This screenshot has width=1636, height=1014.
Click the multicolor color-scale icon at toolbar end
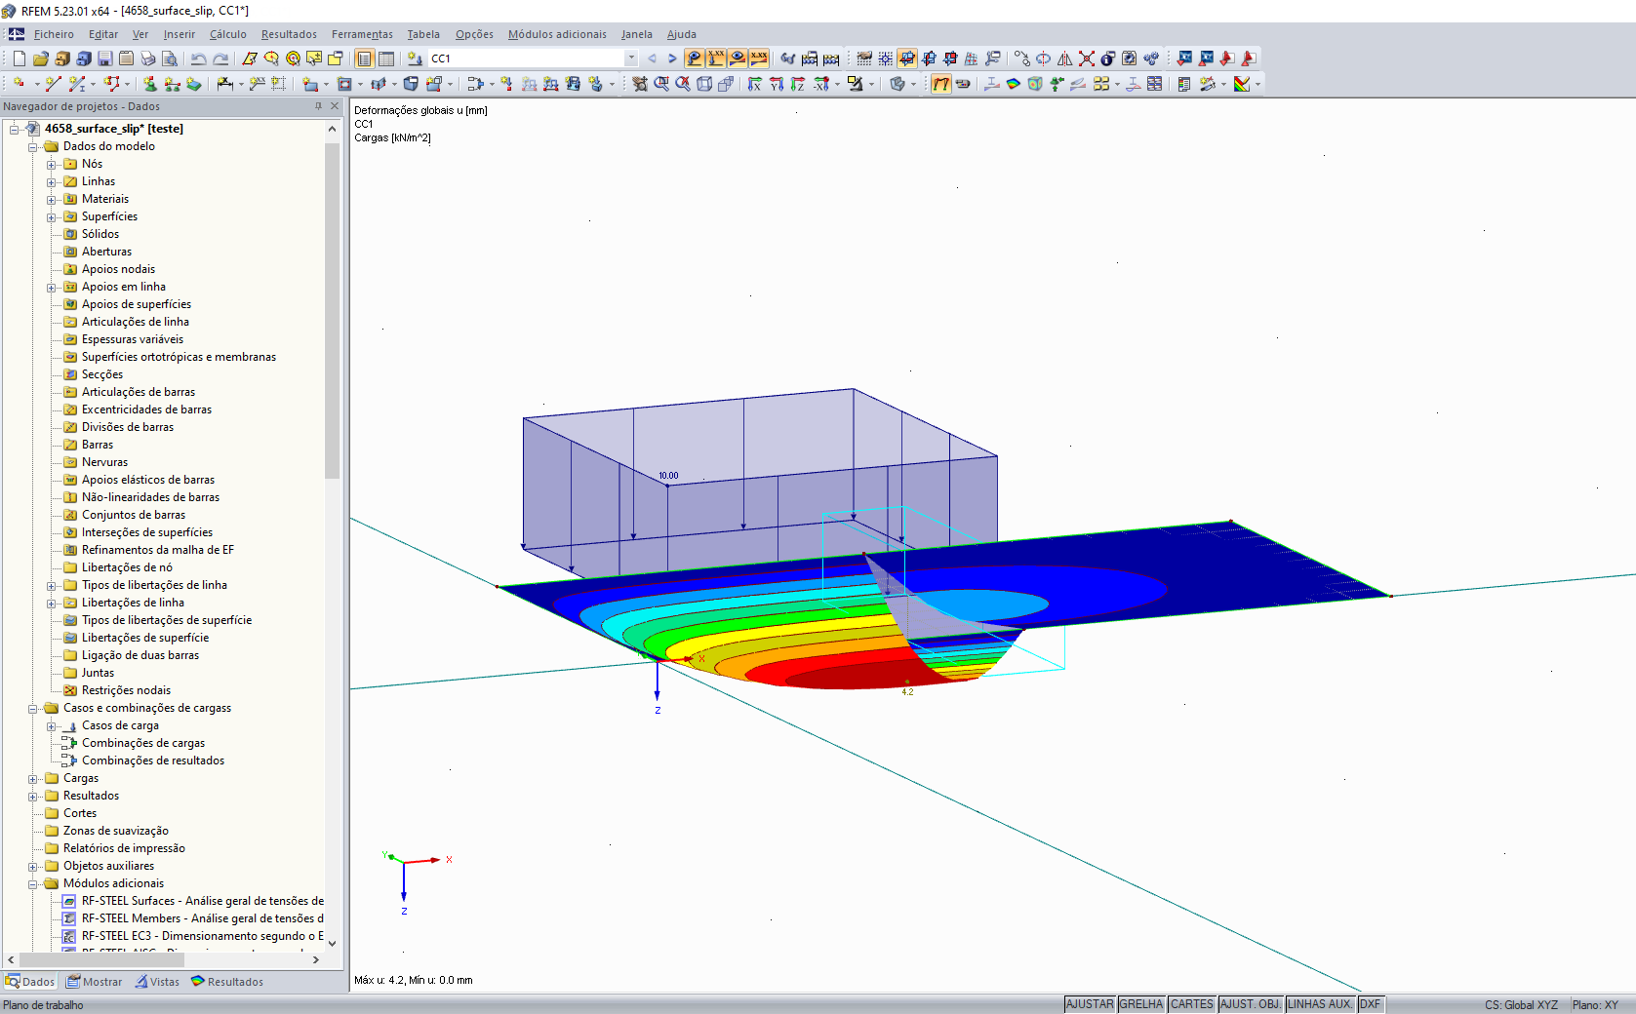point(1242,84)
